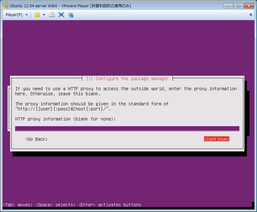The width and height of the screenshot is (257, 212).
Task: Enter full screen mode icon
Action: (x=61, y=15)
